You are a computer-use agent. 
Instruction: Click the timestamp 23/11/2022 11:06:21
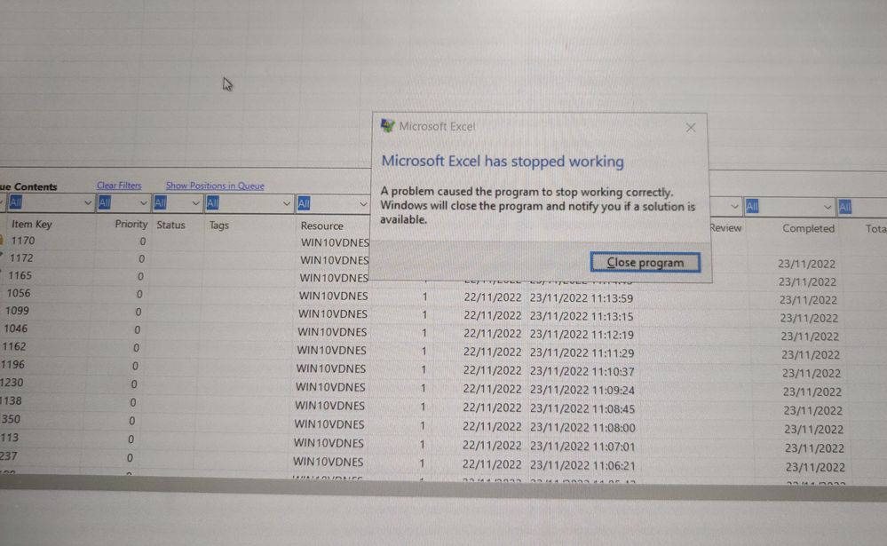(582, 466)
